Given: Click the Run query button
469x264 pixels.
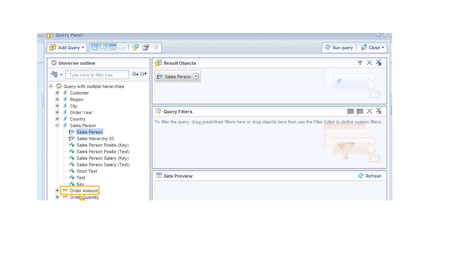Looking at the screenshot, I should click(339, 47).
